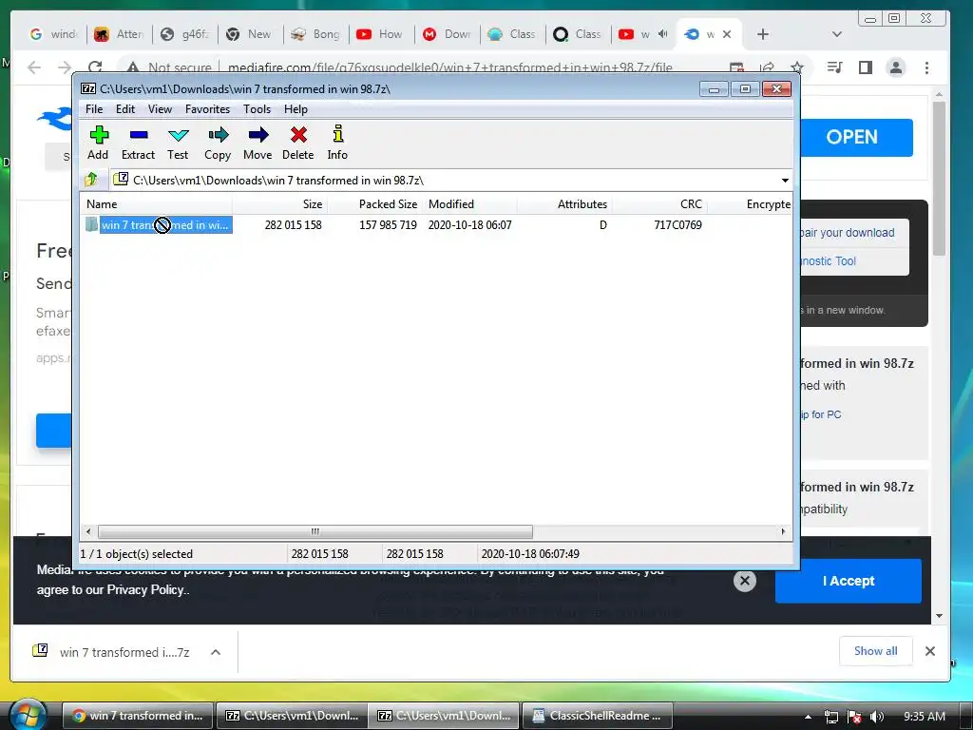Viewport: 973px width, 730px height.
Task: Open Chrome media control icon
Action: coord(835,67)
